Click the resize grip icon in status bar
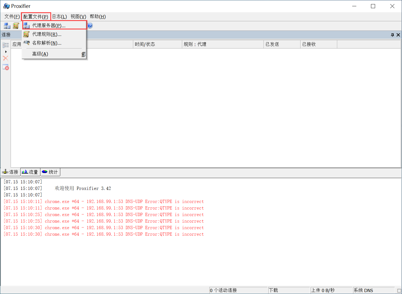Screen dimensions: 402x294 click(399, 291)
